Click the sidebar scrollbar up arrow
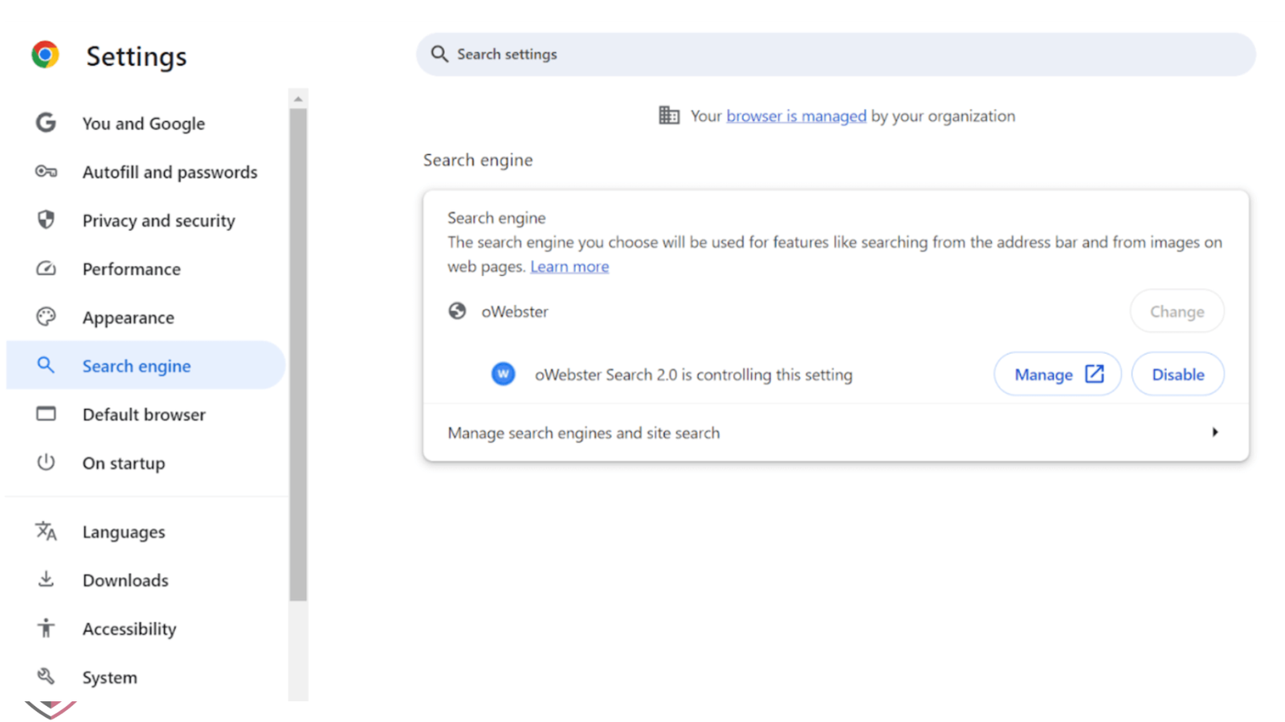Screen dimensions: 1285x722 (298, 99)
